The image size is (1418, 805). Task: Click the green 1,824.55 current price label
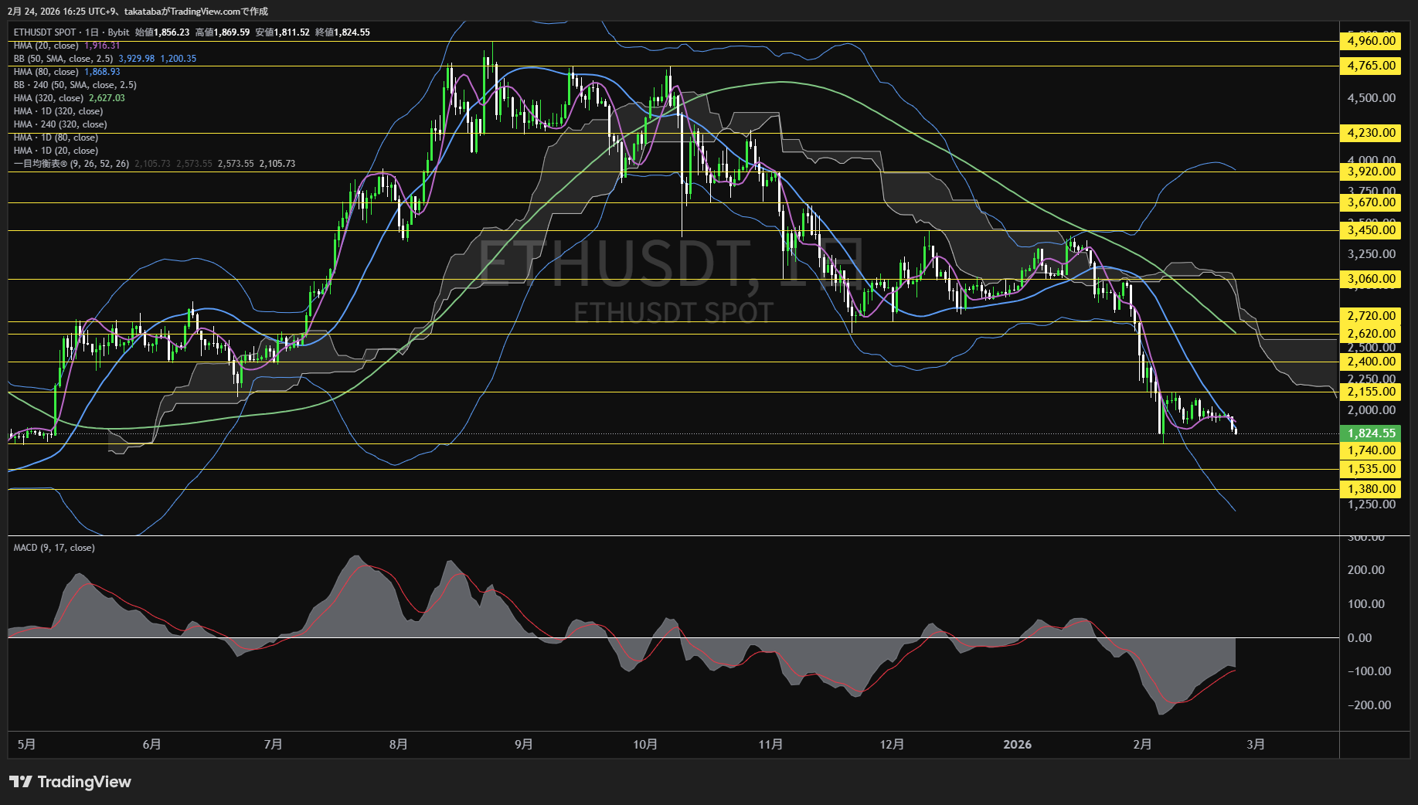(1371, 433)
